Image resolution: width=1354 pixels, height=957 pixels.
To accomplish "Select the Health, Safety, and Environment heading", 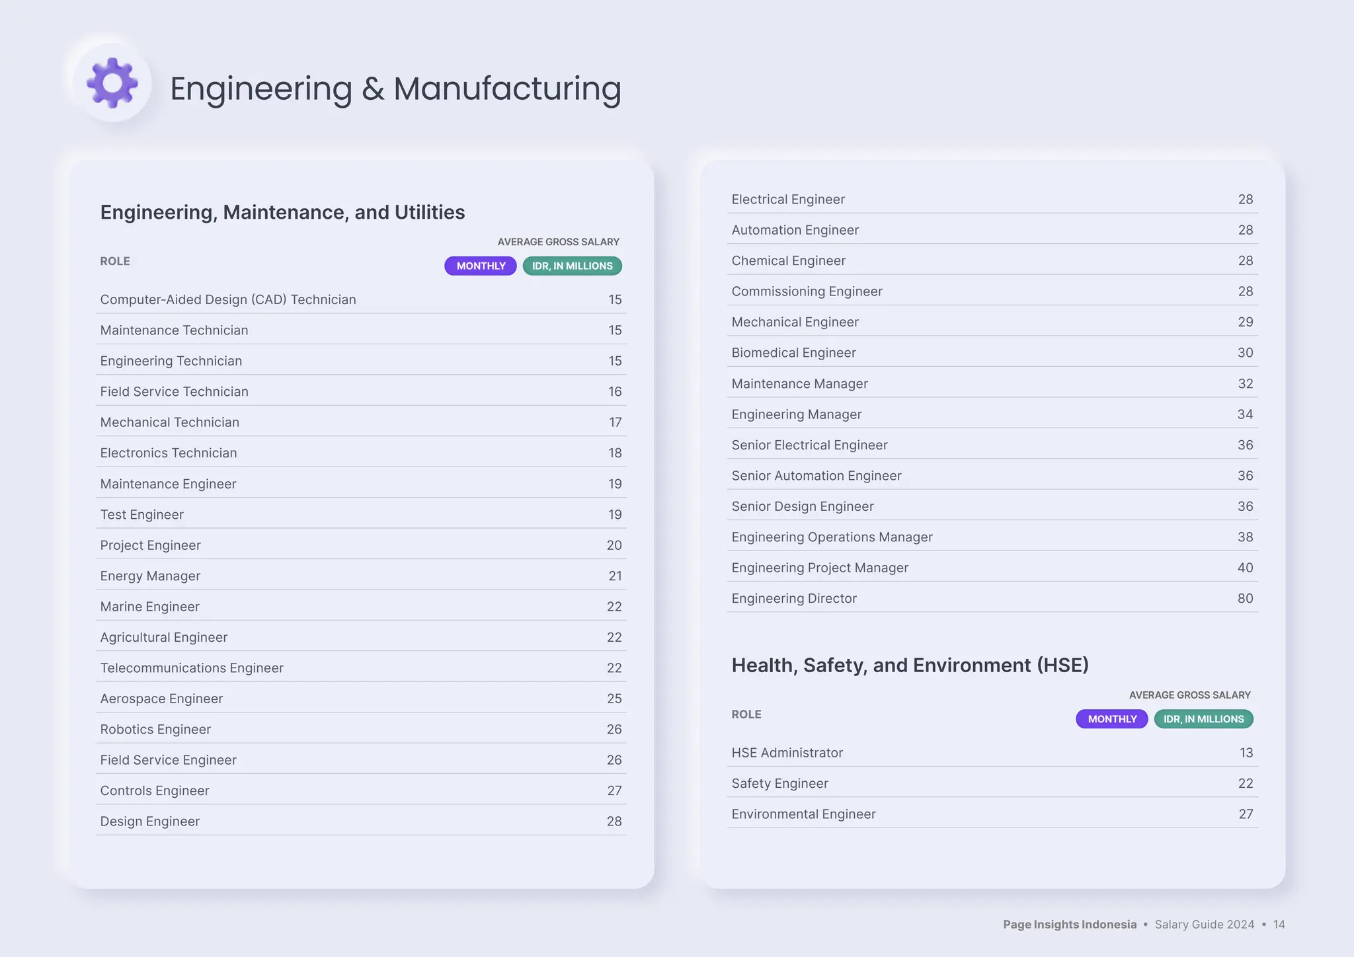I will [910, 665].
